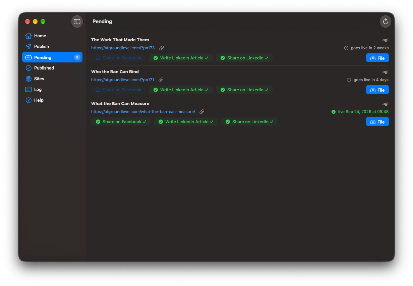Image resolution: width=413 pixels, height=286 pixels.
Task: Click the goes live in 2 weeks status
Action: tap(366, 48)
